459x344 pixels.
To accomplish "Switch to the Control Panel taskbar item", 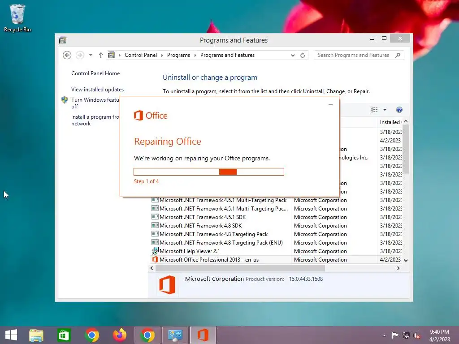I will [x=175, y=335].
